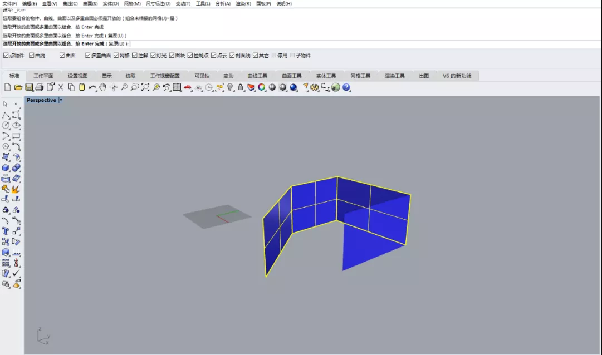
Task: Select the Text tool in left sidebar
Action: click(x=6, y=231)
